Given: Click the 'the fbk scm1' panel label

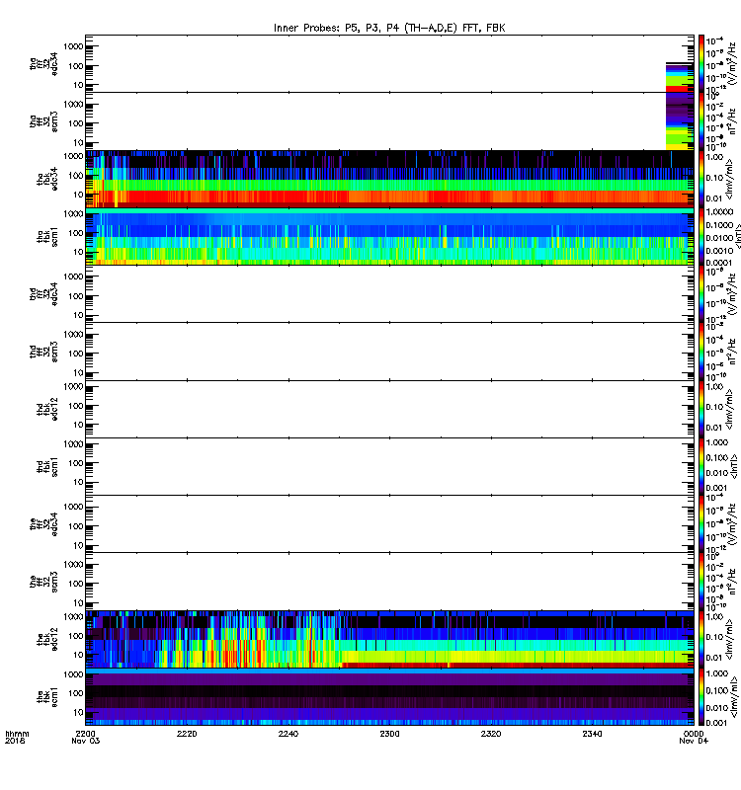Looking at the screenshot, I should (47, 697).
